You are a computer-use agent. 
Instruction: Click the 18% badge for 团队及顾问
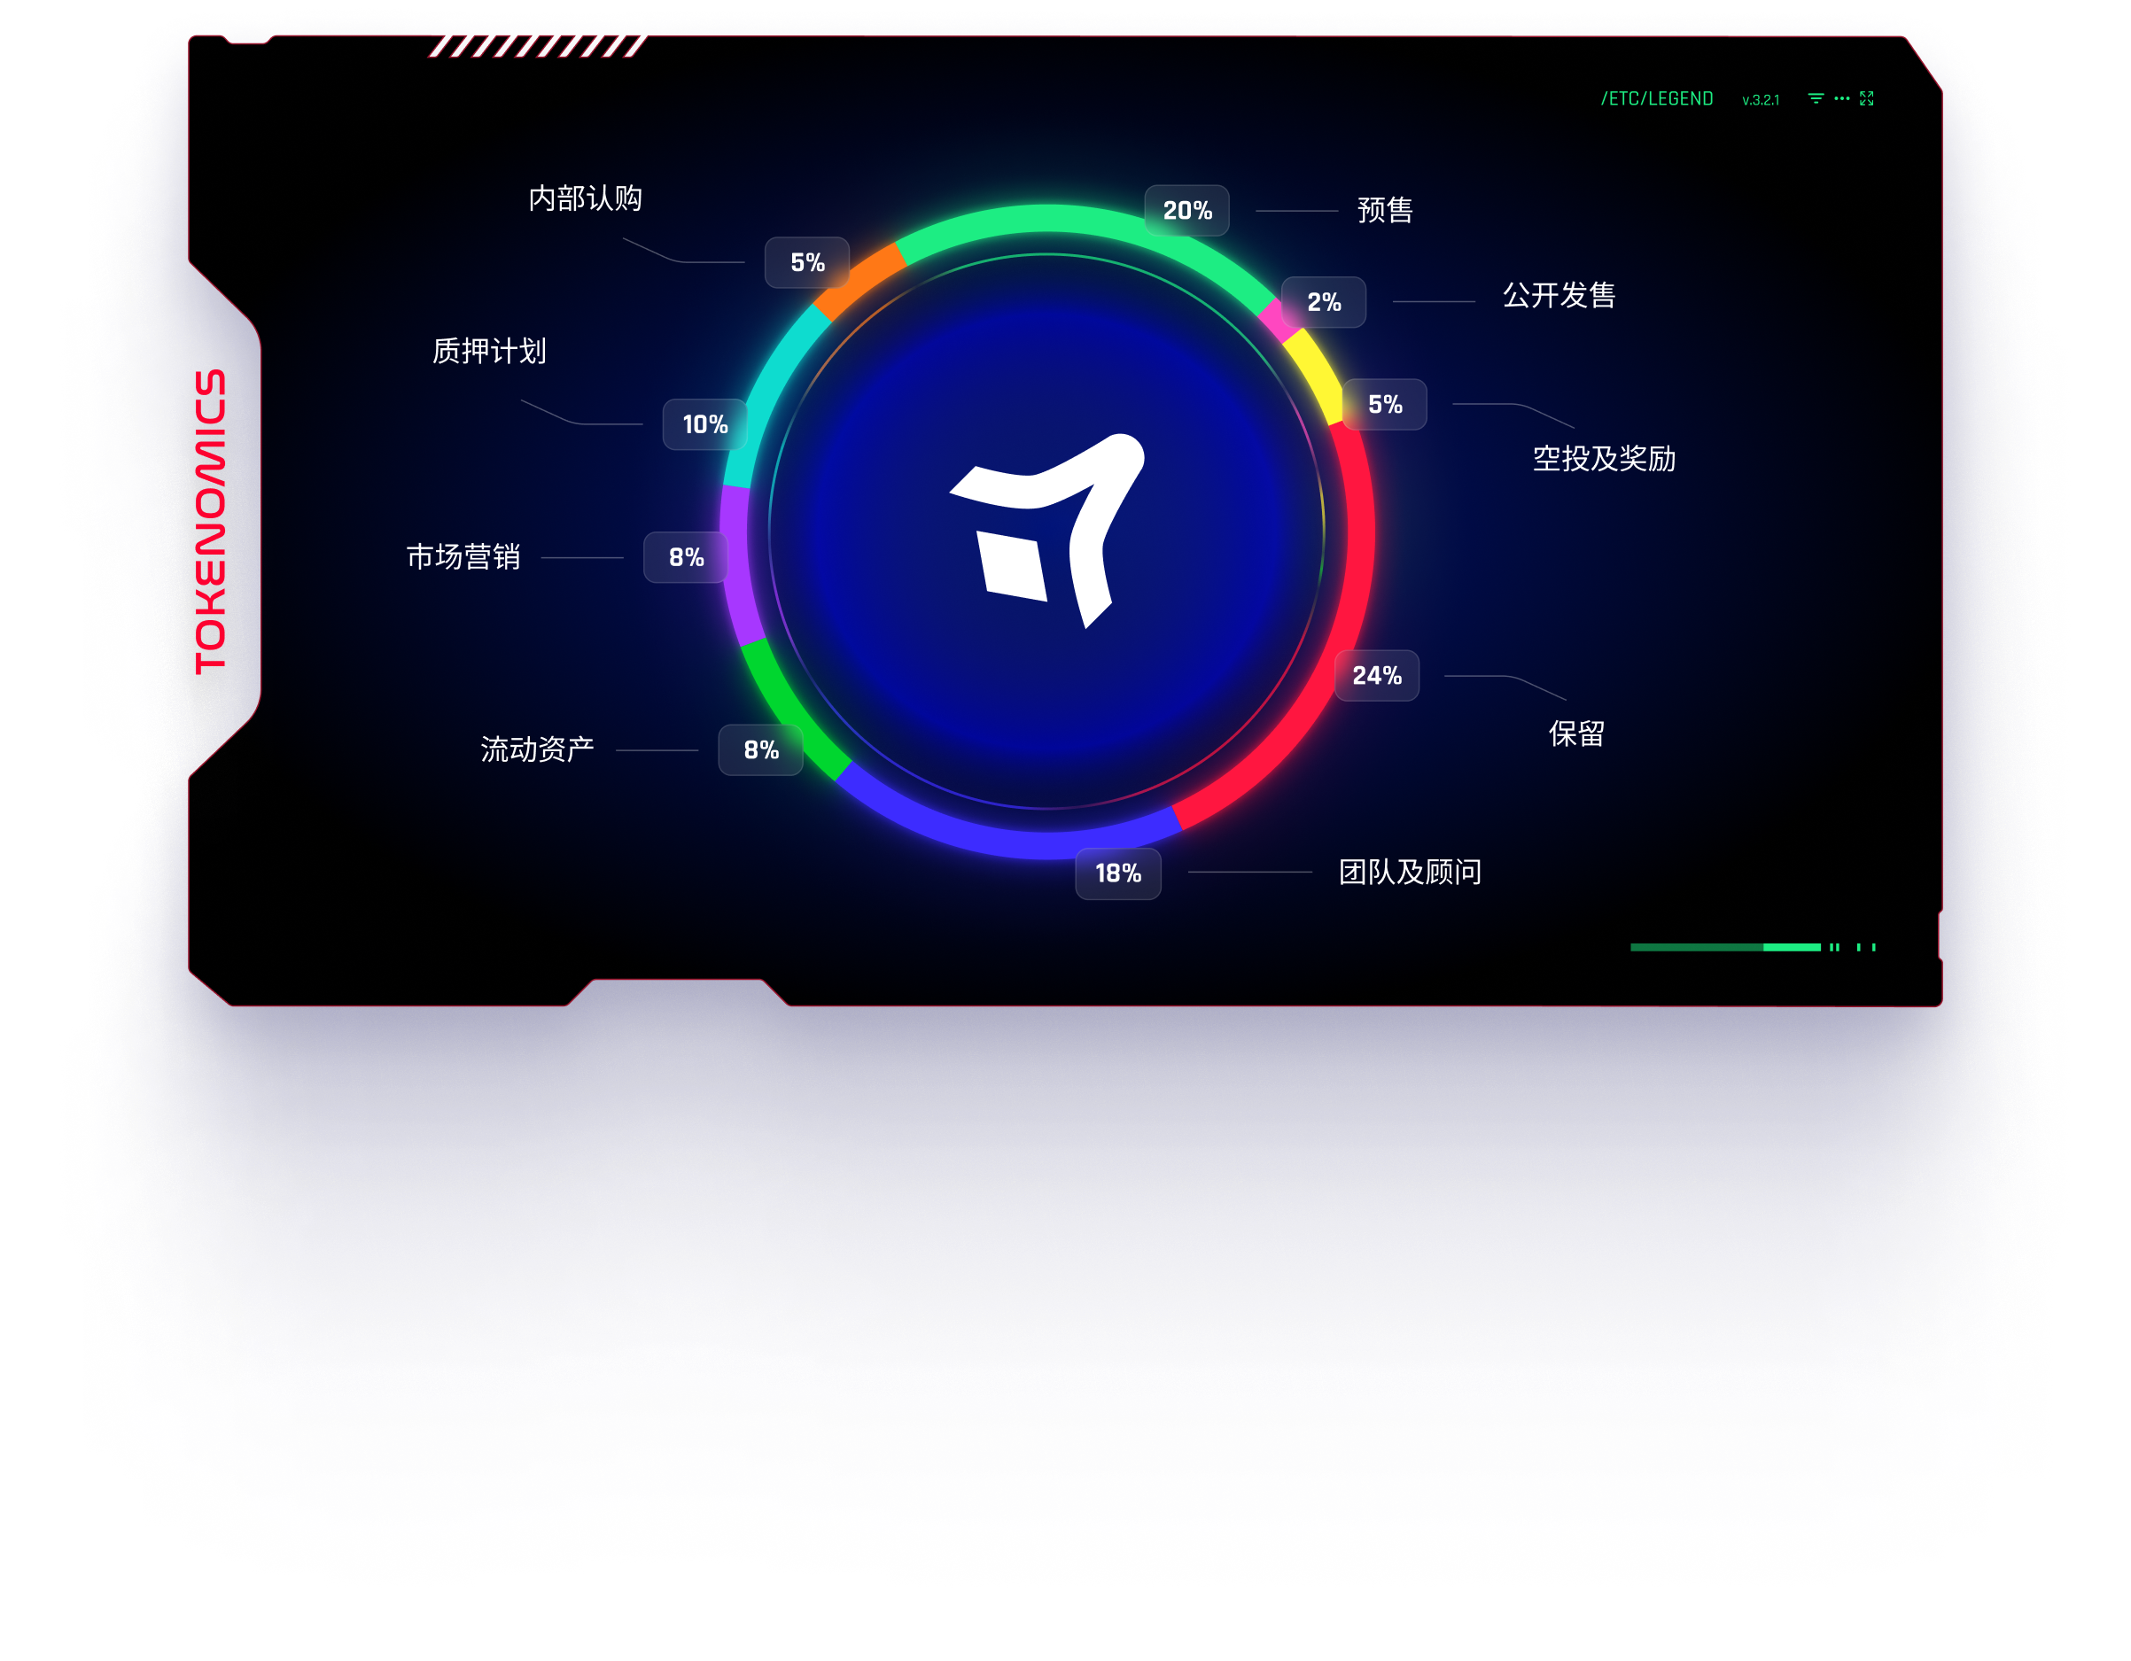tap(1118, 873)
